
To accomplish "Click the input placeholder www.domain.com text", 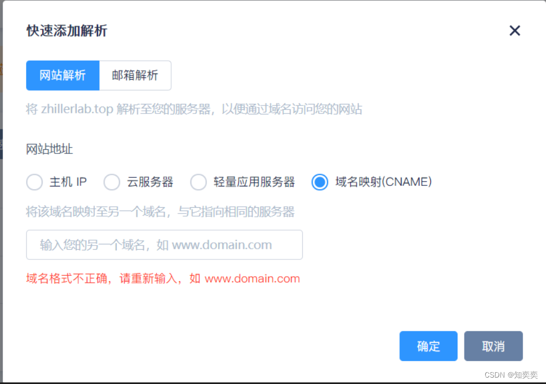I will point(222,244).
